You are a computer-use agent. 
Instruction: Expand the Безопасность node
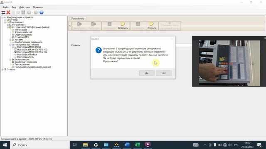(x=10, y=60)
